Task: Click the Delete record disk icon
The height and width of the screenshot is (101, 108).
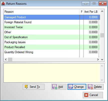Action: [90, 87]
